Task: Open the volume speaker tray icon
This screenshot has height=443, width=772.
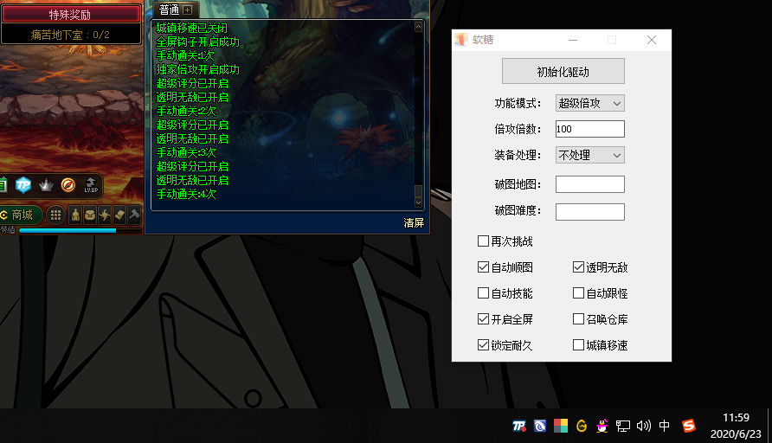Action: 644,426
